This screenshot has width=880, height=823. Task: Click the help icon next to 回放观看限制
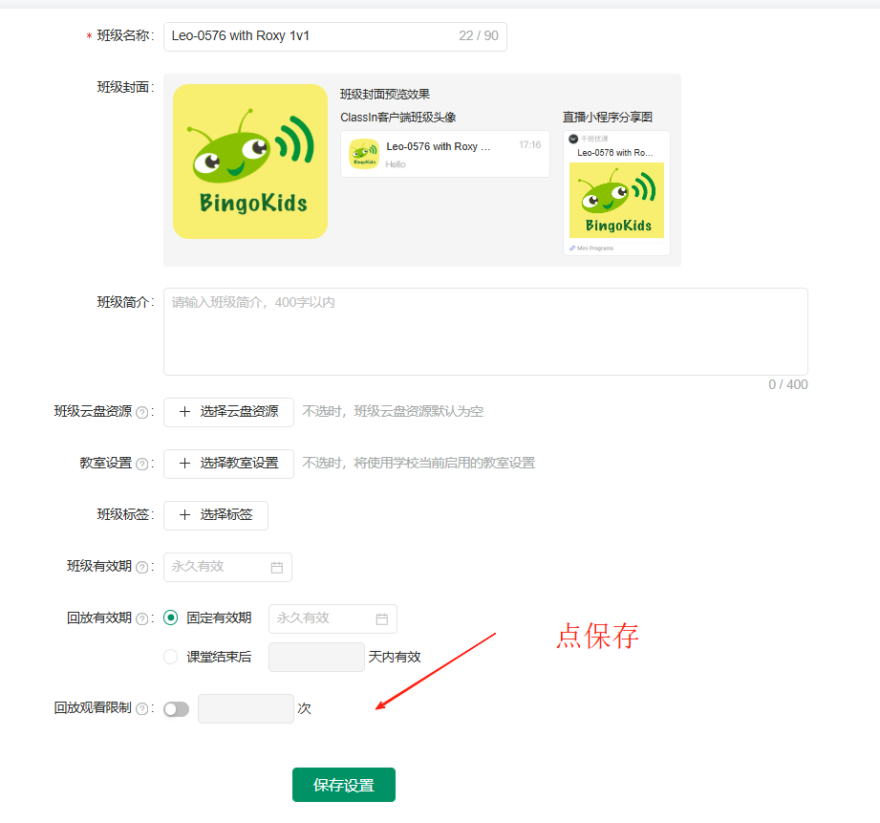click(142, 709)
